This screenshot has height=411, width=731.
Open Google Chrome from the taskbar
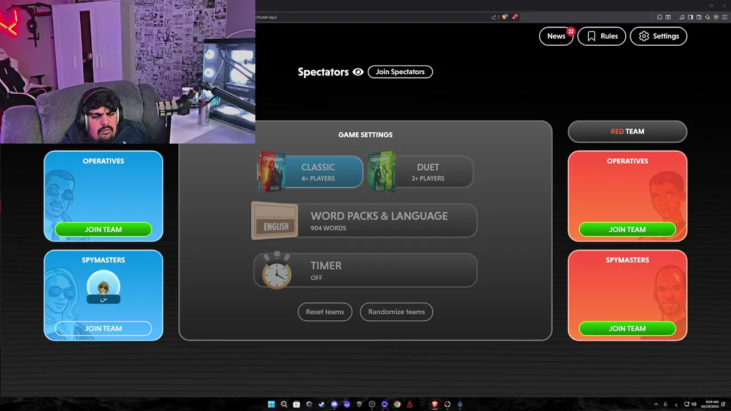397,404
